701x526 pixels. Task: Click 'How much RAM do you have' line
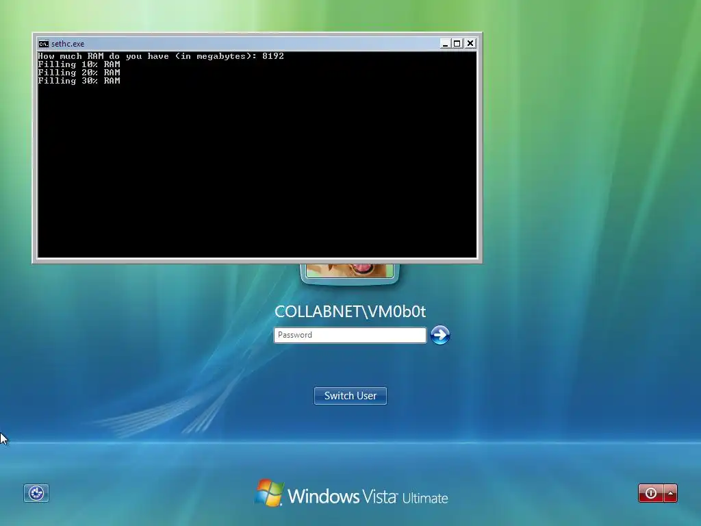(x=161, y=56)
